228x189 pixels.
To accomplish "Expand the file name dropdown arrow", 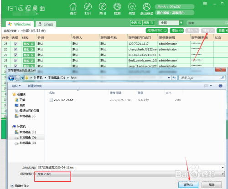I will pyautogui.click(x=223, y=168).
